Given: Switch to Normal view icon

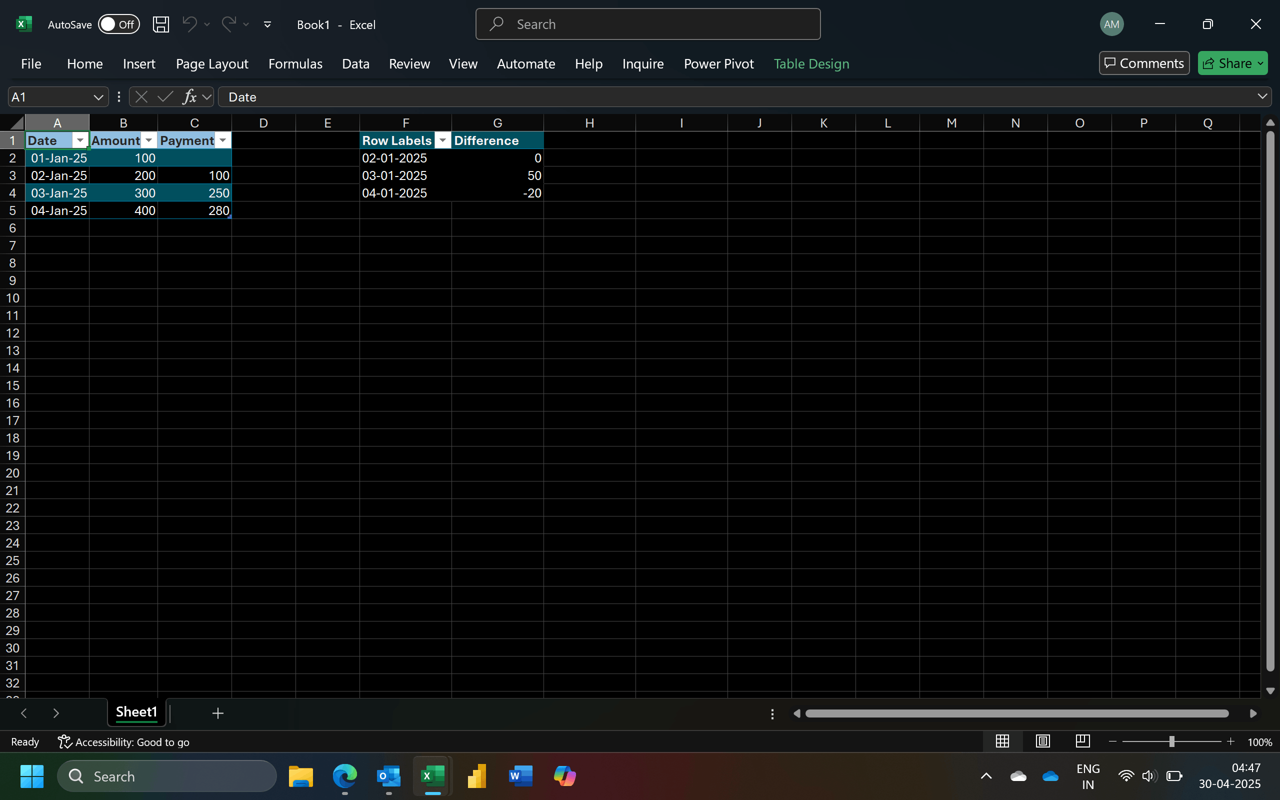Looking at the screenshot, I should 1002,741.
